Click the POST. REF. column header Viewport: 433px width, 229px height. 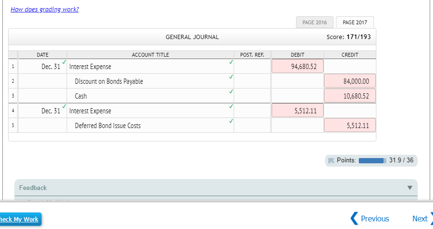click(252, 55)
